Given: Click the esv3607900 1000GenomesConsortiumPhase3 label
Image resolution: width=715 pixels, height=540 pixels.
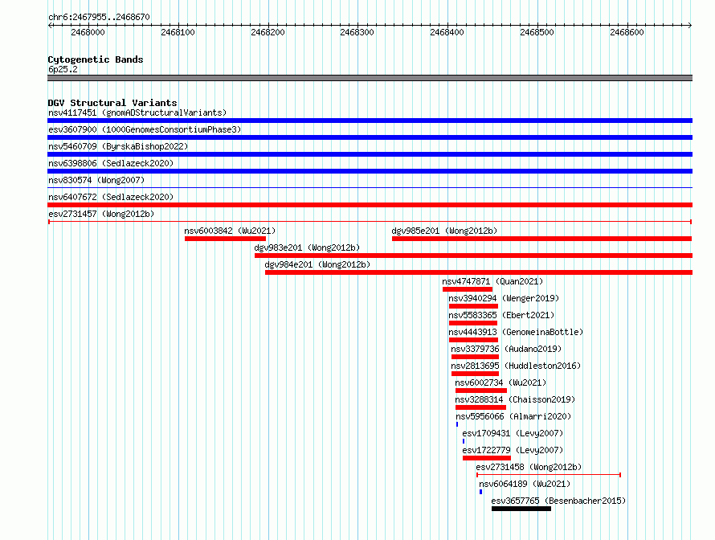Looking at the screenshot, I should pos(145,129).
